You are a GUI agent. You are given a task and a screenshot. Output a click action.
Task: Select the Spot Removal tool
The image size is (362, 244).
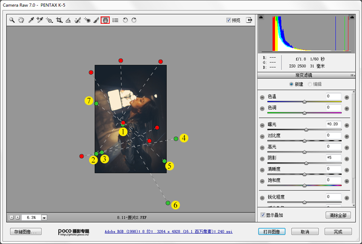(78, 20)
